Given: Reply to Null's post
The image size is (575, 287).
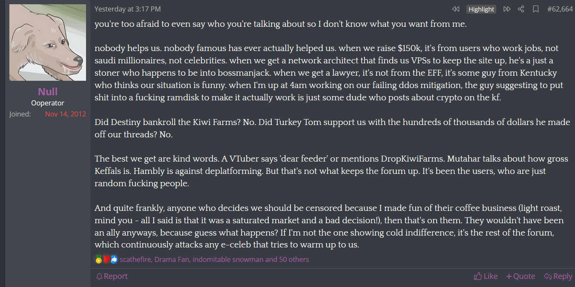Looking at the screenshot, I should (x=558, y=276).
